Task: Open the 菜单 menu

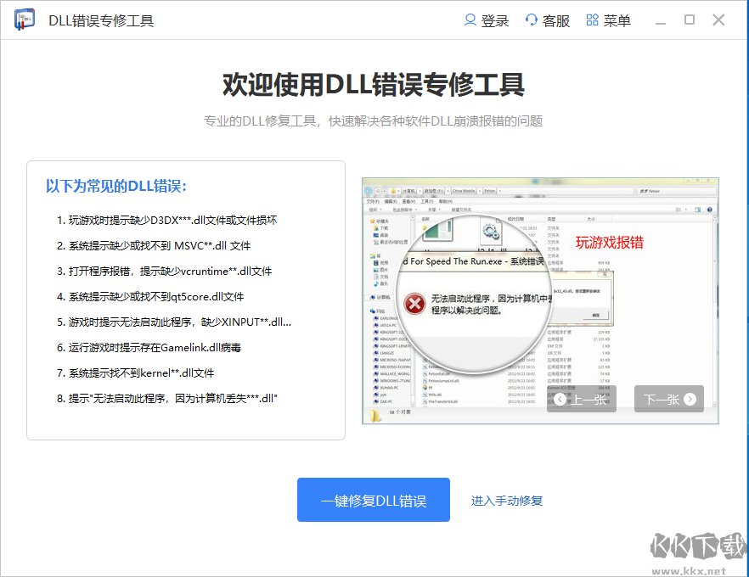Action: point(617,20)
